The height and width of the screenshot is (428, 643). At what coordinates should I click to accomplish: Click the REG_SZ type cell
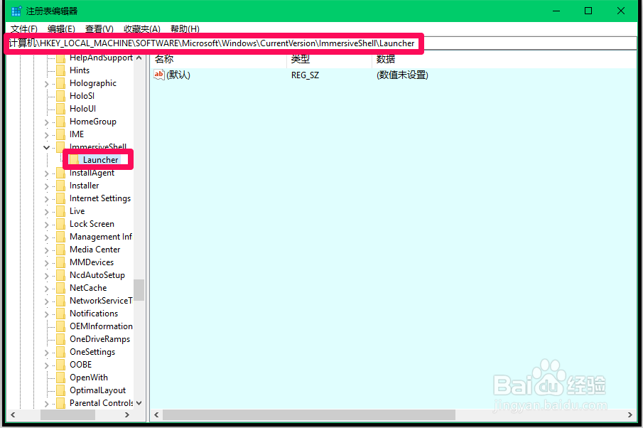pos(305,75)
